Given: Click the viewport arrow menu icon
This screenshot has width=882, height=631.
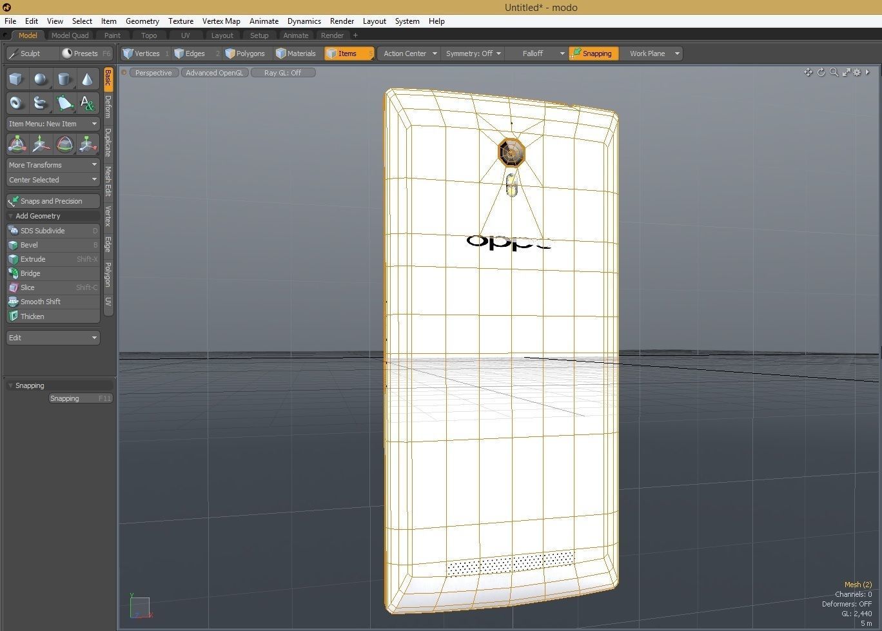Looking at the screenshot, I should coord(867,72).
